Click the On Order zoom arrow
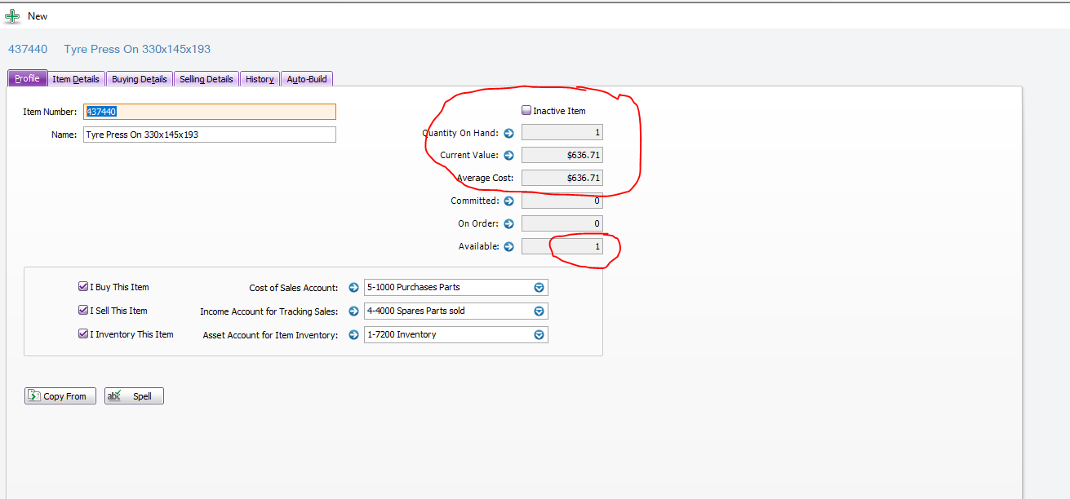Screen dimensions: 1070x499 point(508,223)
